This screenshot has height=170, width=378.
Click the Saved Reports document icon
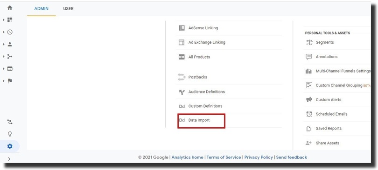(308, 129)
